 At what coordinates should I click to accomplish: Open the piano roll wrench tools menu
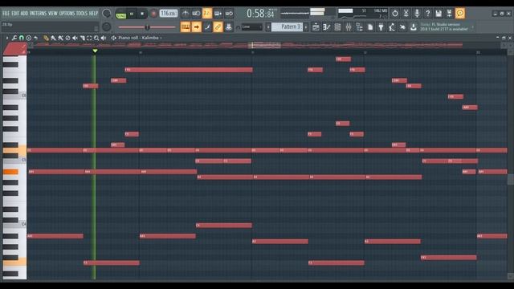14,38
